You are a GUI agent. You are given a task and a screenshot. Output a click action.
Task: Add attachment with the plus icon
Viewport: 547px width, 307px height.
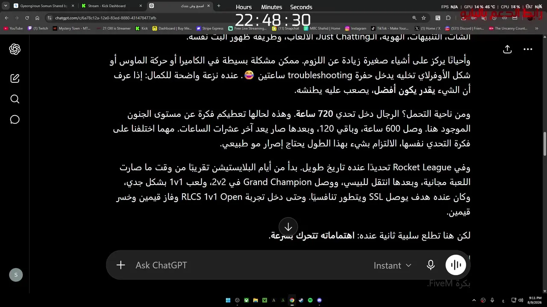121,265
